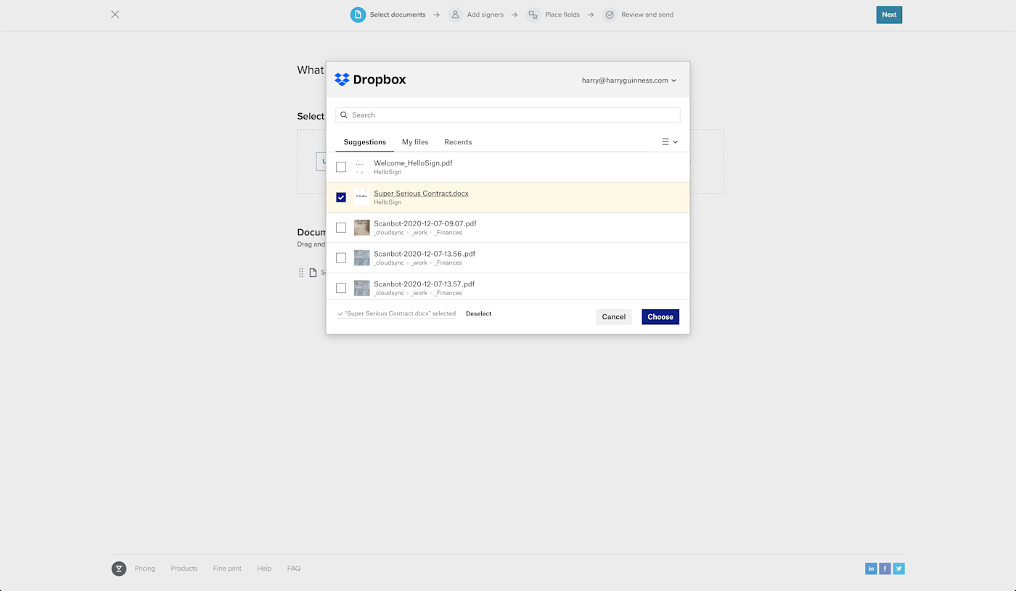Open the list view options icon

669,142
